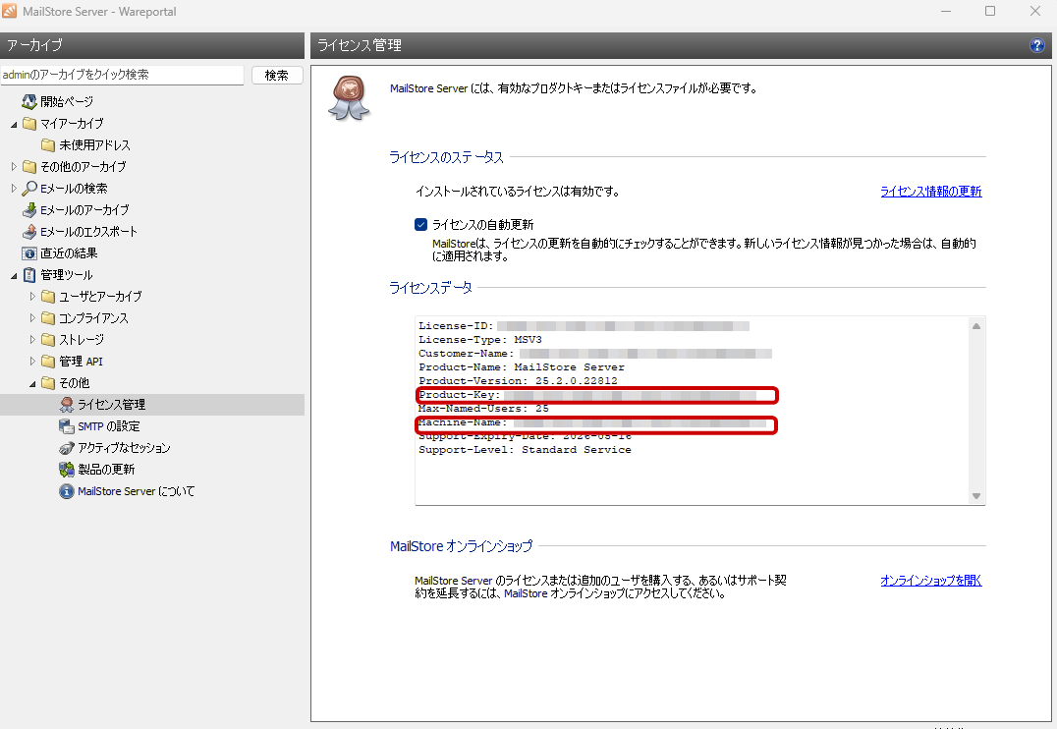Image resolution: width=1057 pixels, height=729 pixels.
Task: Open the ライセンス情報の更新 link
Action: 930,192
